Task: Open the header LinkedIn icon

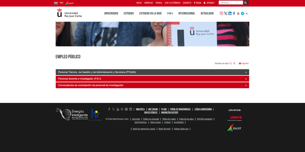Action: (230, 13)
